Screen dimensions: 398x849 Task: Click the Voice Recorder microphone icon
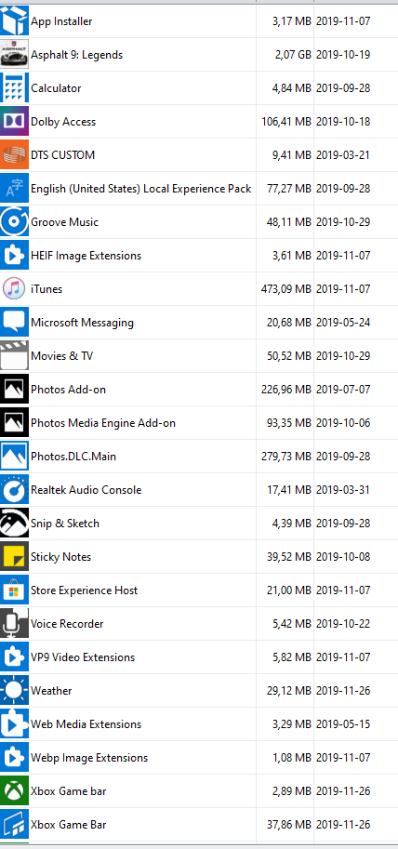tap(14, 624)
